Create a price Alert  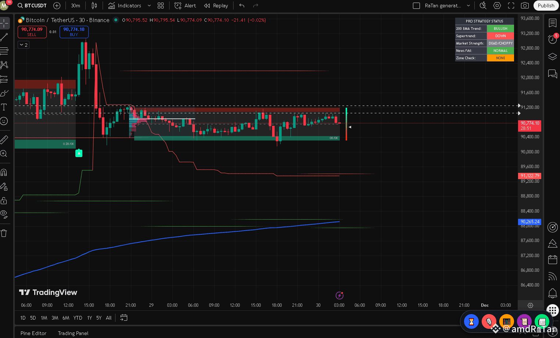tap(185, 6)
